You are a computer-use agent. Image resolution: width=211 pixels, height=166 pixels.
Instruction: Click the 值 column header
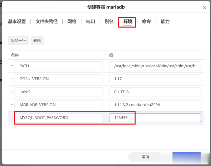pyautogui.click(x=111, y=55)
